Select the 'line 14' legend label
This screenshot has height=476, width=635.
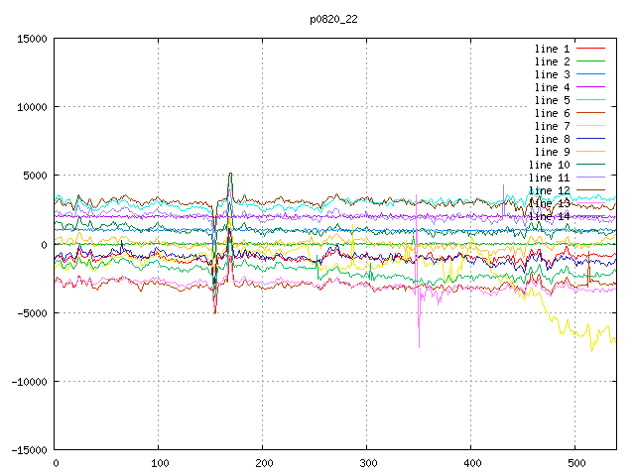(549, 216)
